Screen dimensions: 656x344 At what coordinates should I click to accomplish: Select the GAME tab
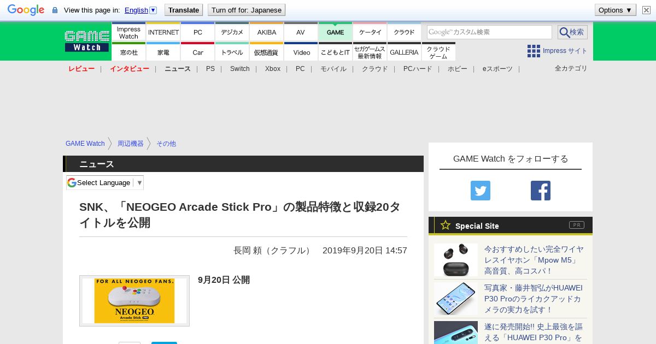click(x=335, y=33)
